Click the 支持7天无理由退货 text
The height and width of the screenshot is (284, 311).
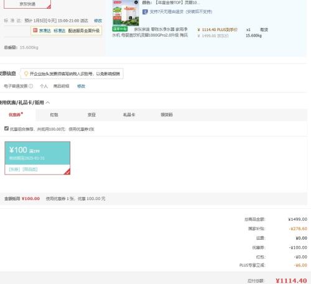[181, 12]
